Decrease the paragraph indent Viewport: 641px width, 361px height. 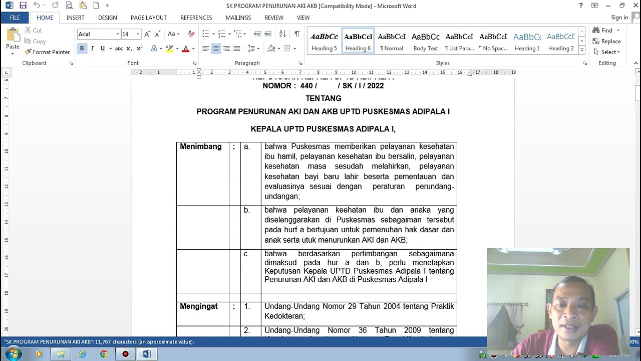pyautogui.click(x=257, y=34)
